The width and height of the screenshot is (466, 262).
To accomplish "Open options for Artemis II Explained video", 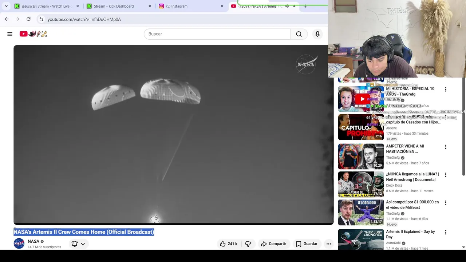I will click(x=446, y=232).
